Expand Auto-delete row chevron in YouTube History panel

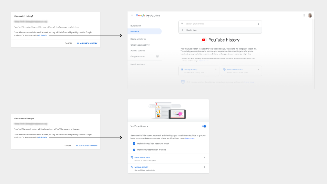pyautogui.click(x=204, y=157)
